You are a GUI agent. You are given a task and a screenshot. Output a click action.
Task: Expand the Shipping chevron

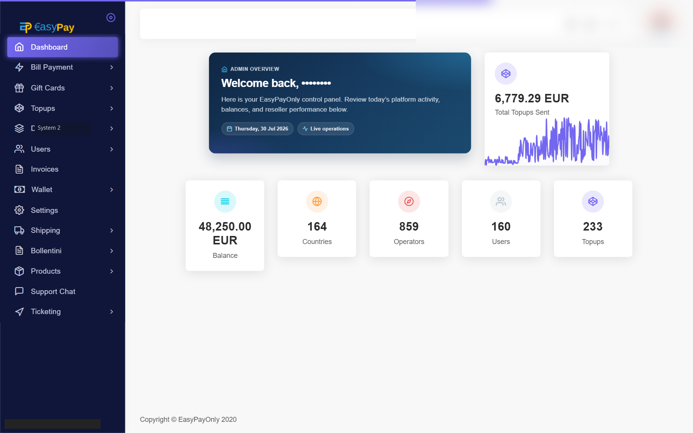click(x=112, y=230)
